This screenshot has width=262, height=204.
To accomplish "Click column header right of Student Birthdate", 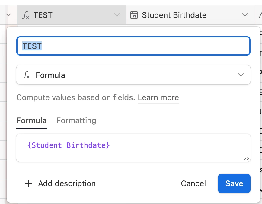I will point(258,15).
